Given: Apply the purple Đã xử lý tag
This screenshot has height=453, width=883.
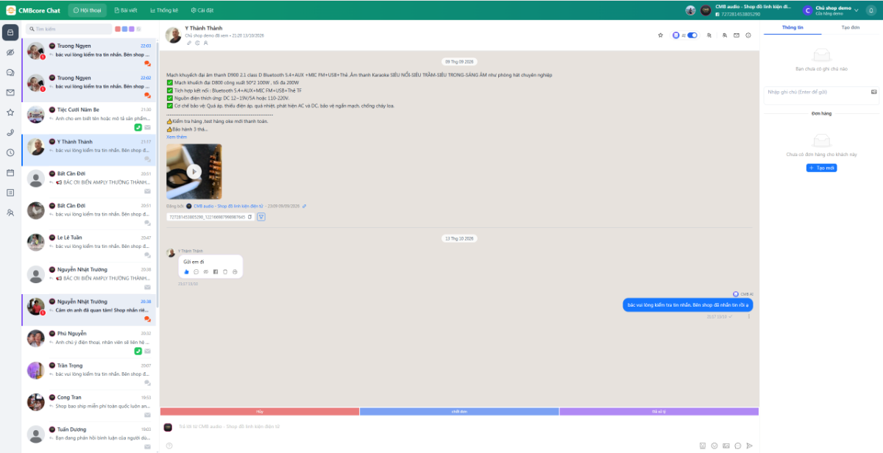Looking at the screenshot, I should (659, 412).
